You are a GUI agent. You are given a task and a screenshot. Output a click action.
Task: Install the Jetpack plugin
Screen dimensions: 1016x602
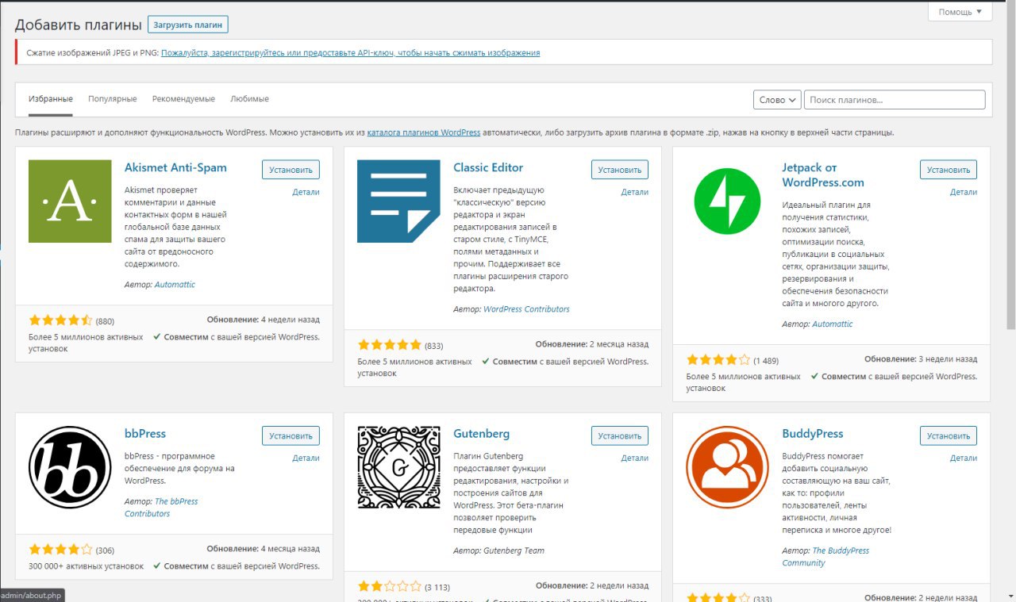[x=949, y=170]
